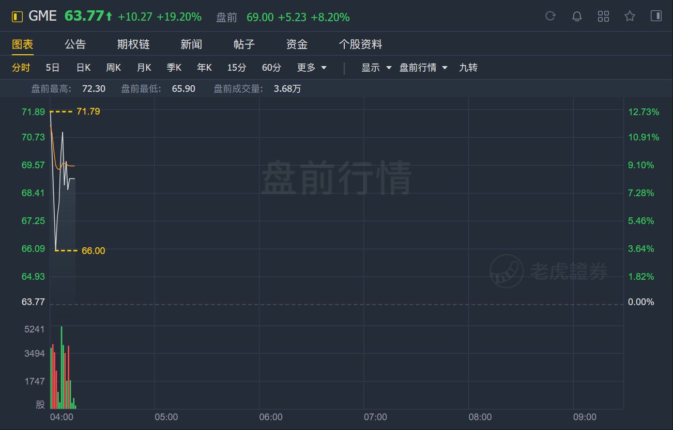Select the 分时 chart period
The height and width of the screenshot is (430, 673).
21,68
